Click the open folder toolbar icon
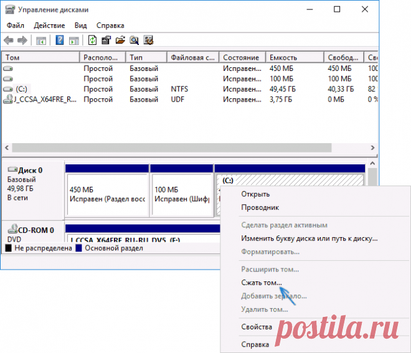 120,40
